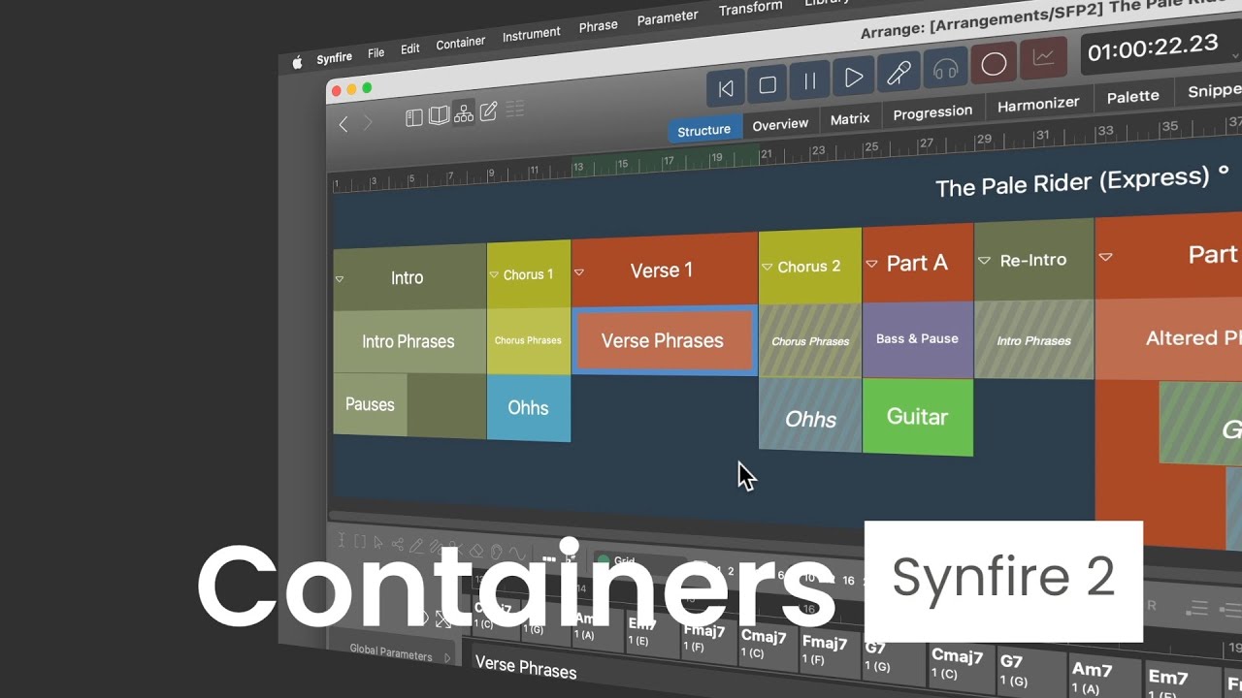Switch to the Structure tab

click(703, 131)
